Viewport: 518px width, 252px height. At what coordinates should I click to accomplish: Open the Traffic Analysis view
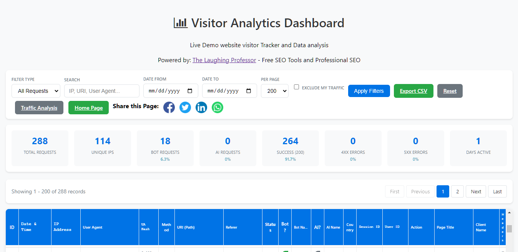(x=39, y=107)
